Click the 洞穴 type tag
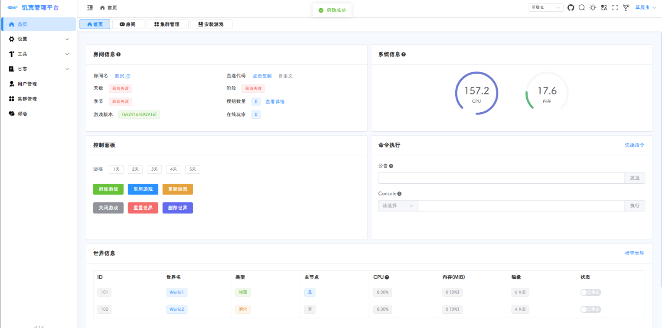This screenshot has width=662, height=328. pyautogui.click(x=243, y=309)
